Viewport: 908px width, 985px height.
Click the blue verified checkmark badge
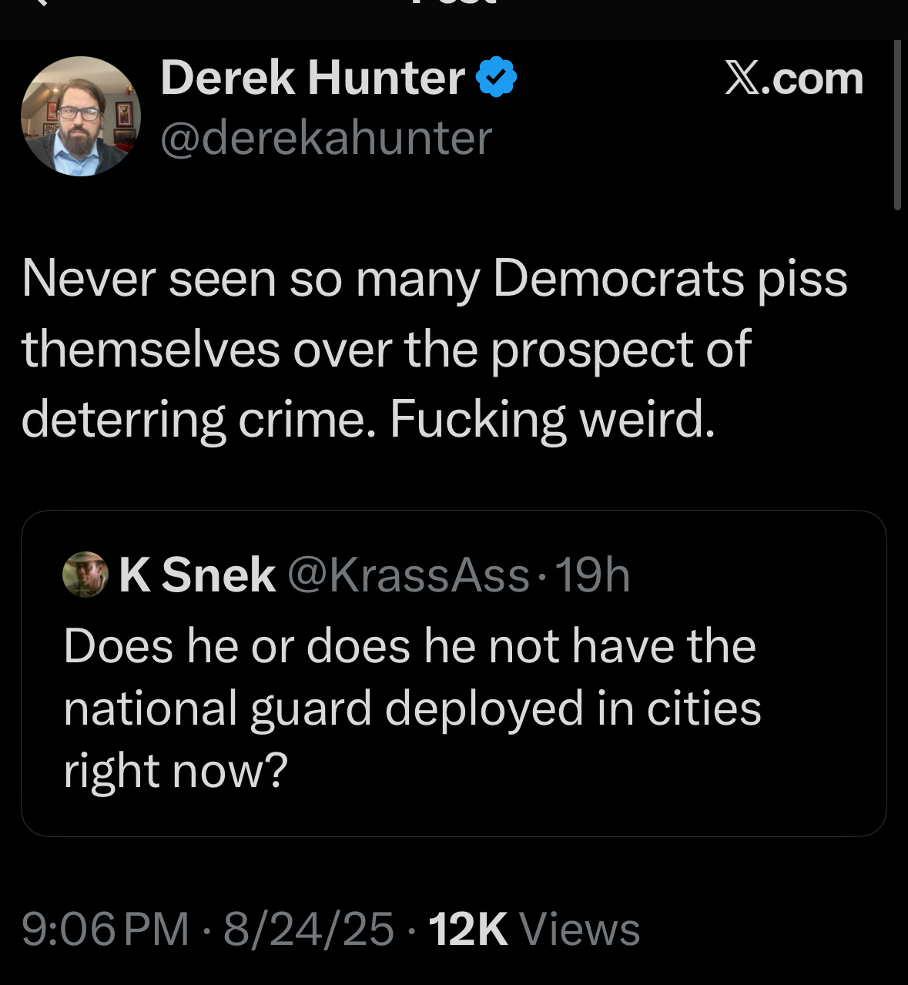coord(497,78)
